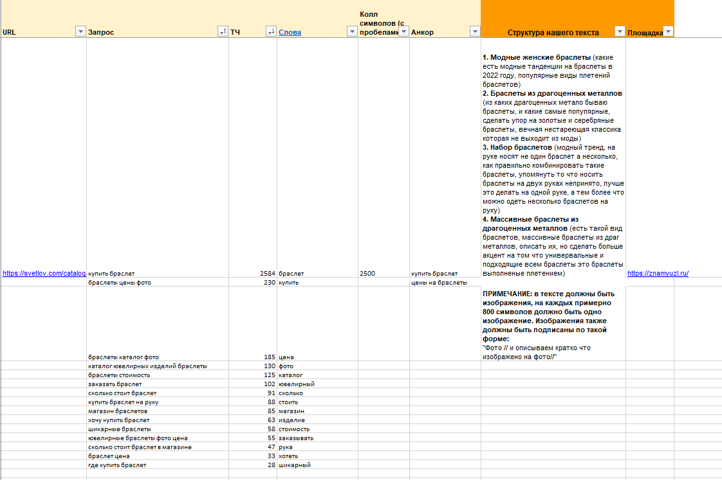The width and height of the screenshot is (722, 480).
Task: Select ТЧ value 130
Action: (253, 366)
